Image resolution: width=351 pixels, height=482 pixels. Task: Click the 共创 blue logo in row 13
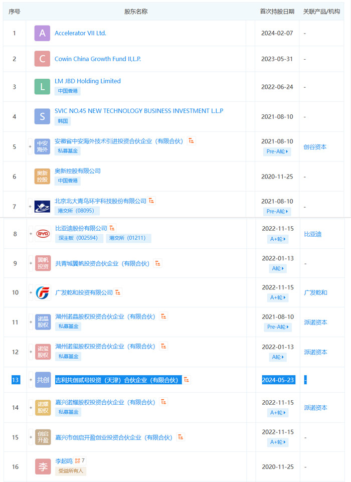click(43, 380)
